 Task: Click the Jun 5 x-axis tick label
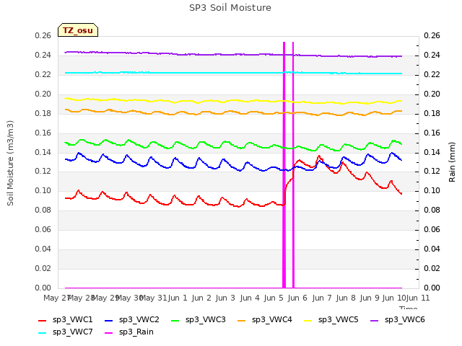[274, 298]
